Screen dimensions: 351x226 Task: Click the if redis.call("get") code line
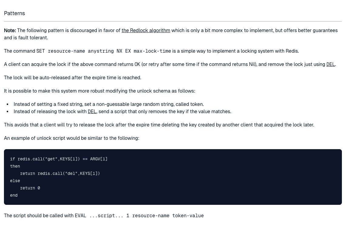(59, 159)
